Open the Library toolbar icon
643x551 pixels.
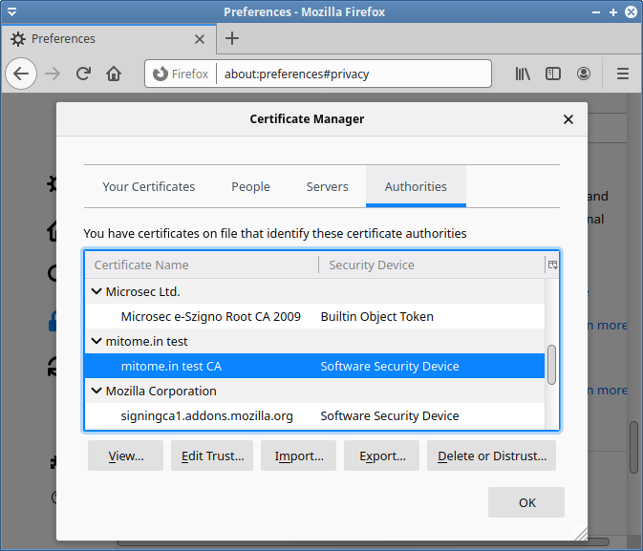pos(523,74)
